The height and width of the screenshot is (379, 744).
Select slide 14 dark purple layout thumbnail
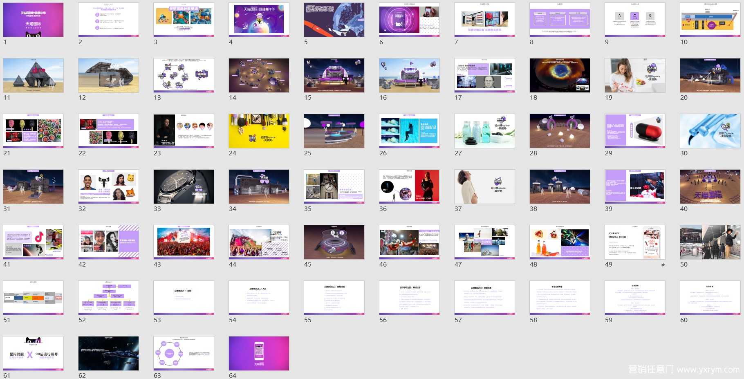[259, 75]
